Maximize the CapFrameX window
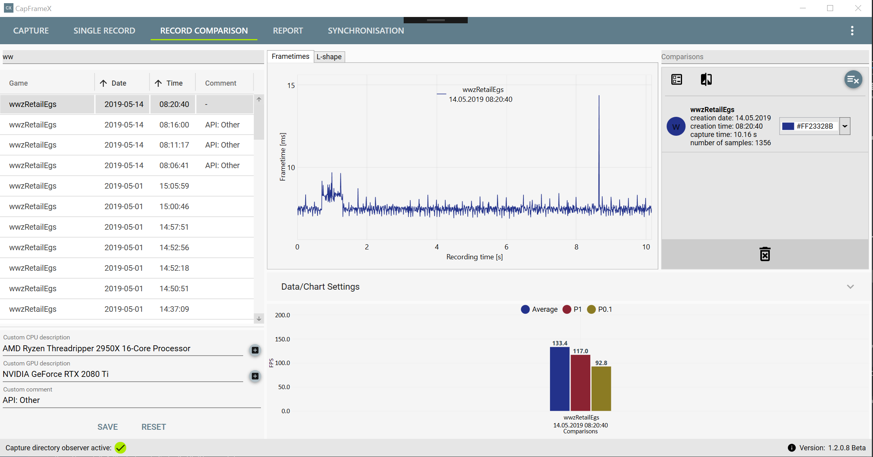Viewport: 873px width, 457px height. [830, 8]
